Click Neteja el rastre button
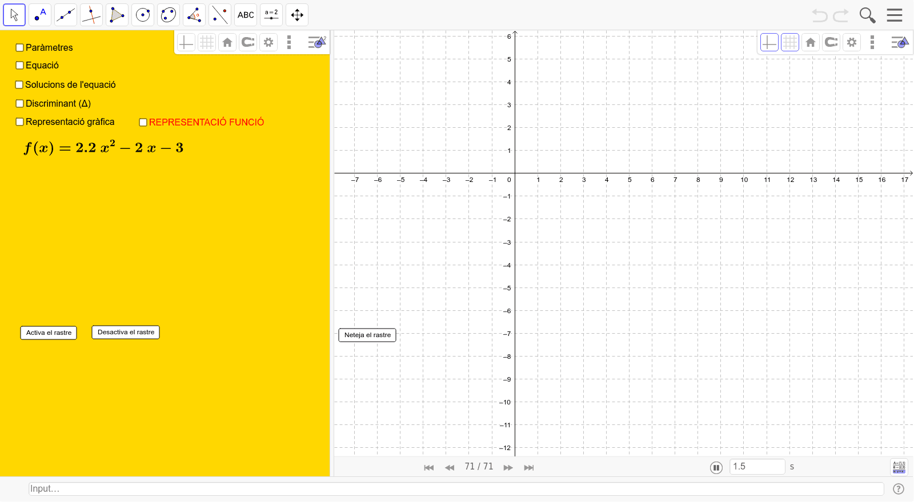 pos(367,335)
